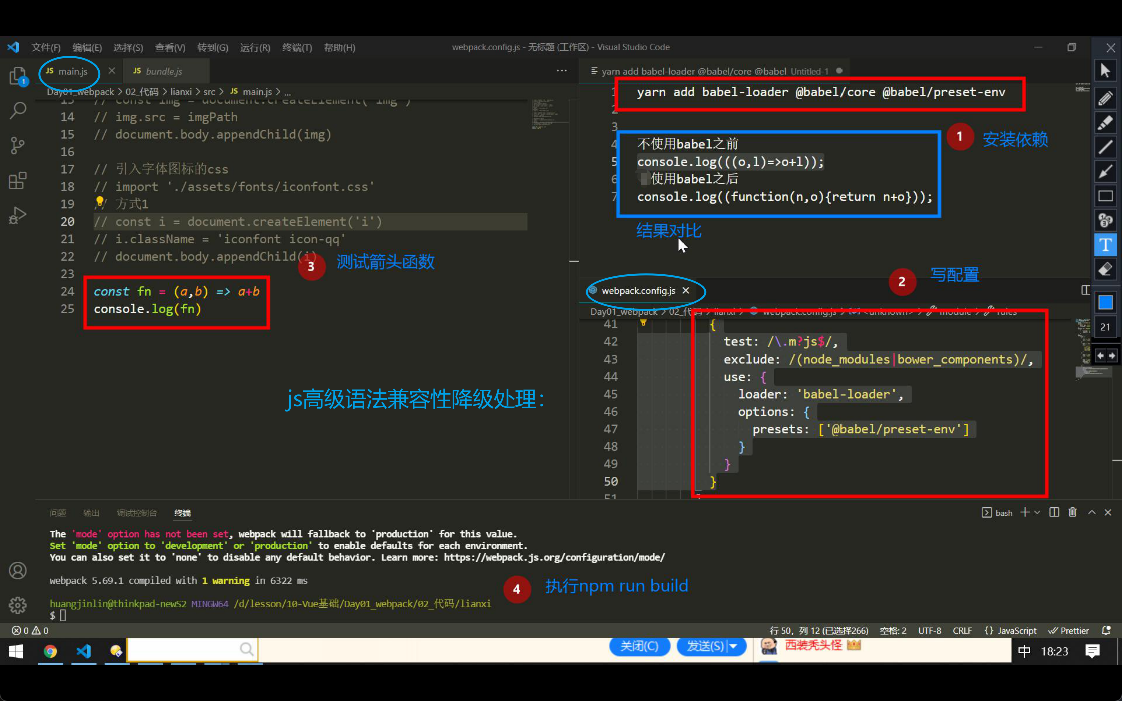Screen dimensions: 1122x701
Task: Pick the blue annotation color swatch
Action: tap(1105, 302)
